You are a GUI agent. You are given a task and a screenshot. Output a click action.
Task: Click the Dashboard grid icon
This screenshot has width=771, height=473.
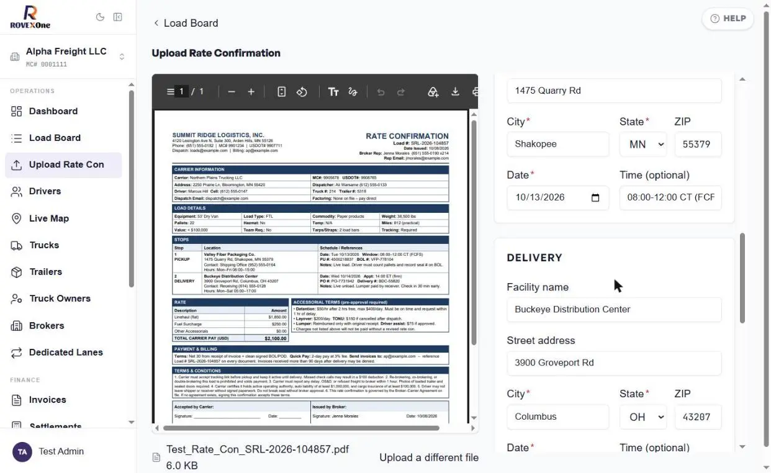(x=17, y=111)
